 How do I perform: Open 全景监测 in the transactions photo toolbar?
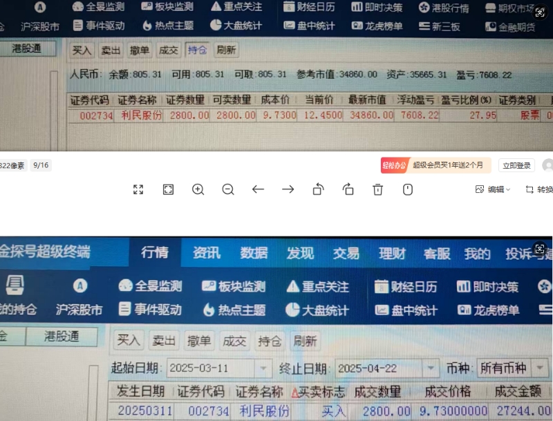click(x=150, y=286)
